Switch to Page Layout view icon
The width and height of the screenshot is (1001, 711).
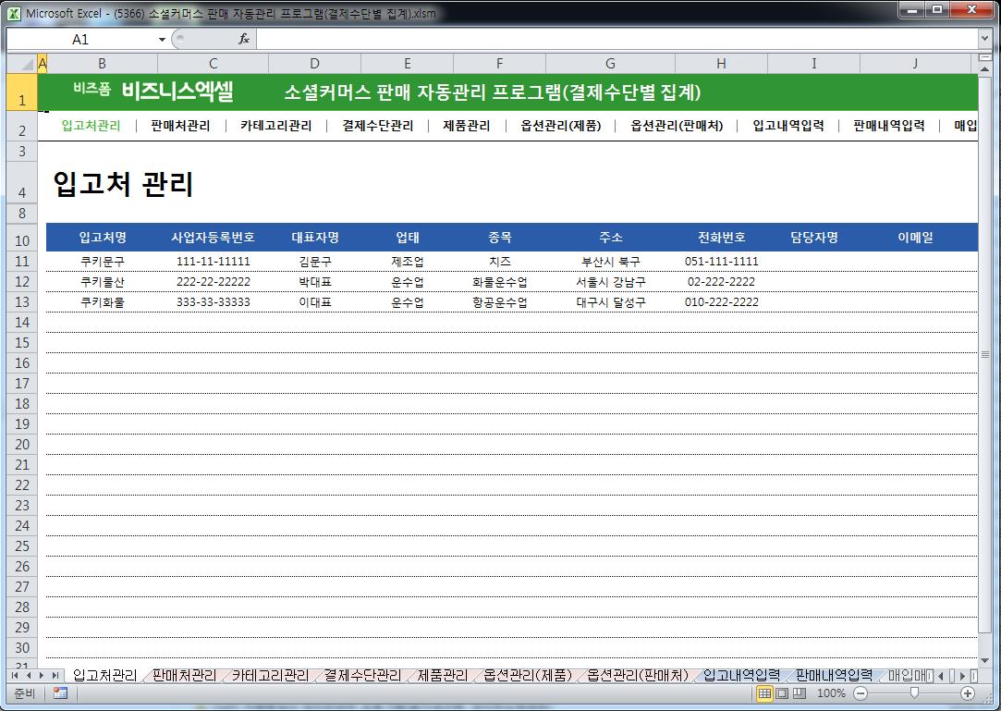[782, 693]
